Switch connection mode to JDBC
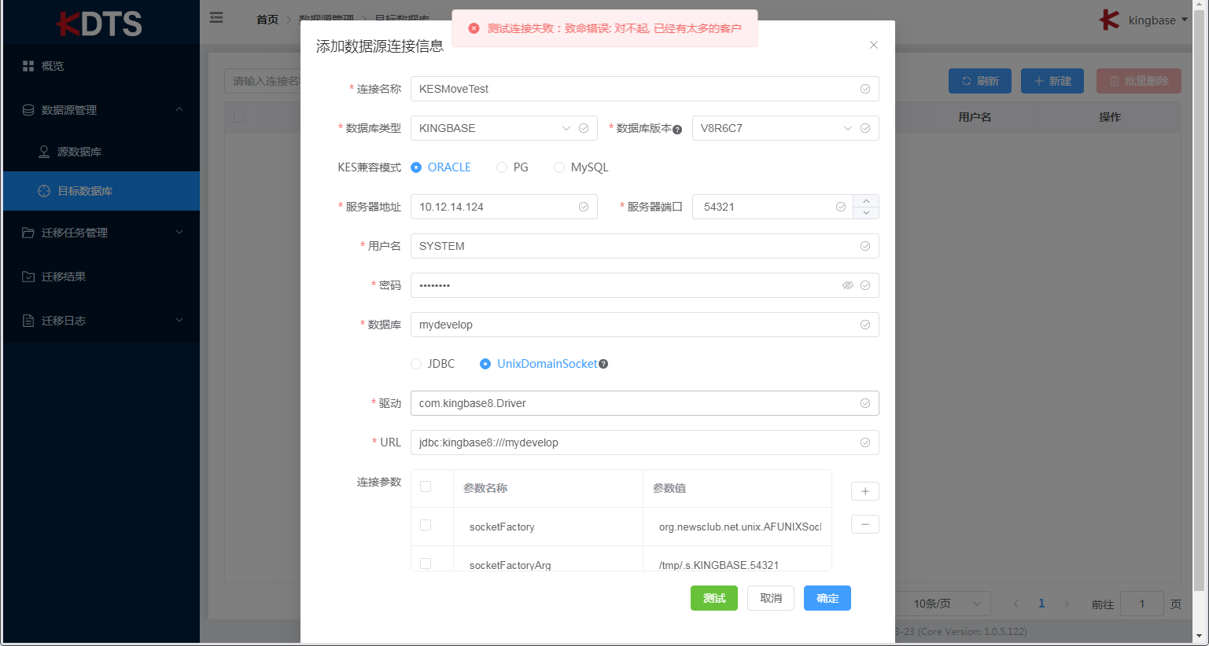The width and height of the screenshot is (1209, 646). [416, 363]
